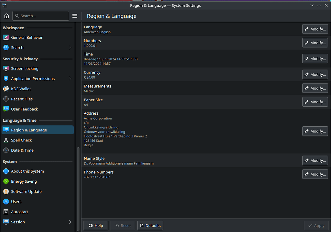Viewport: 331px width, 232px height.
Task: Open the General Behavior settings icon
Action: click(6, 37)
